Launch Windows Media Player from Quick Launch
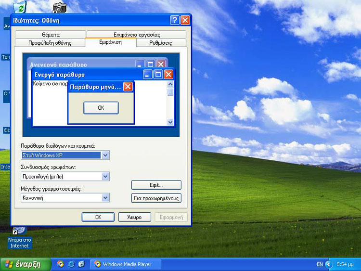 click(61, 264)
